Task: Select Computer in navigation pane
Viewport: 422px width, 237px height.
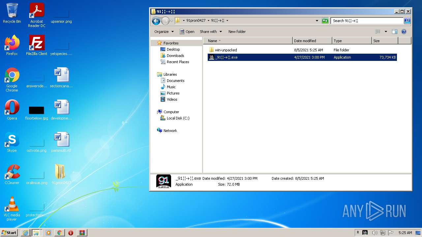Action: coord(168,112)
